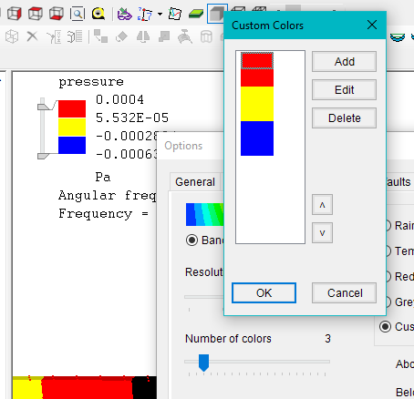Click the grayed rotating diamond icon
Screen dimensions: 414x399
(x=121, y=36)
